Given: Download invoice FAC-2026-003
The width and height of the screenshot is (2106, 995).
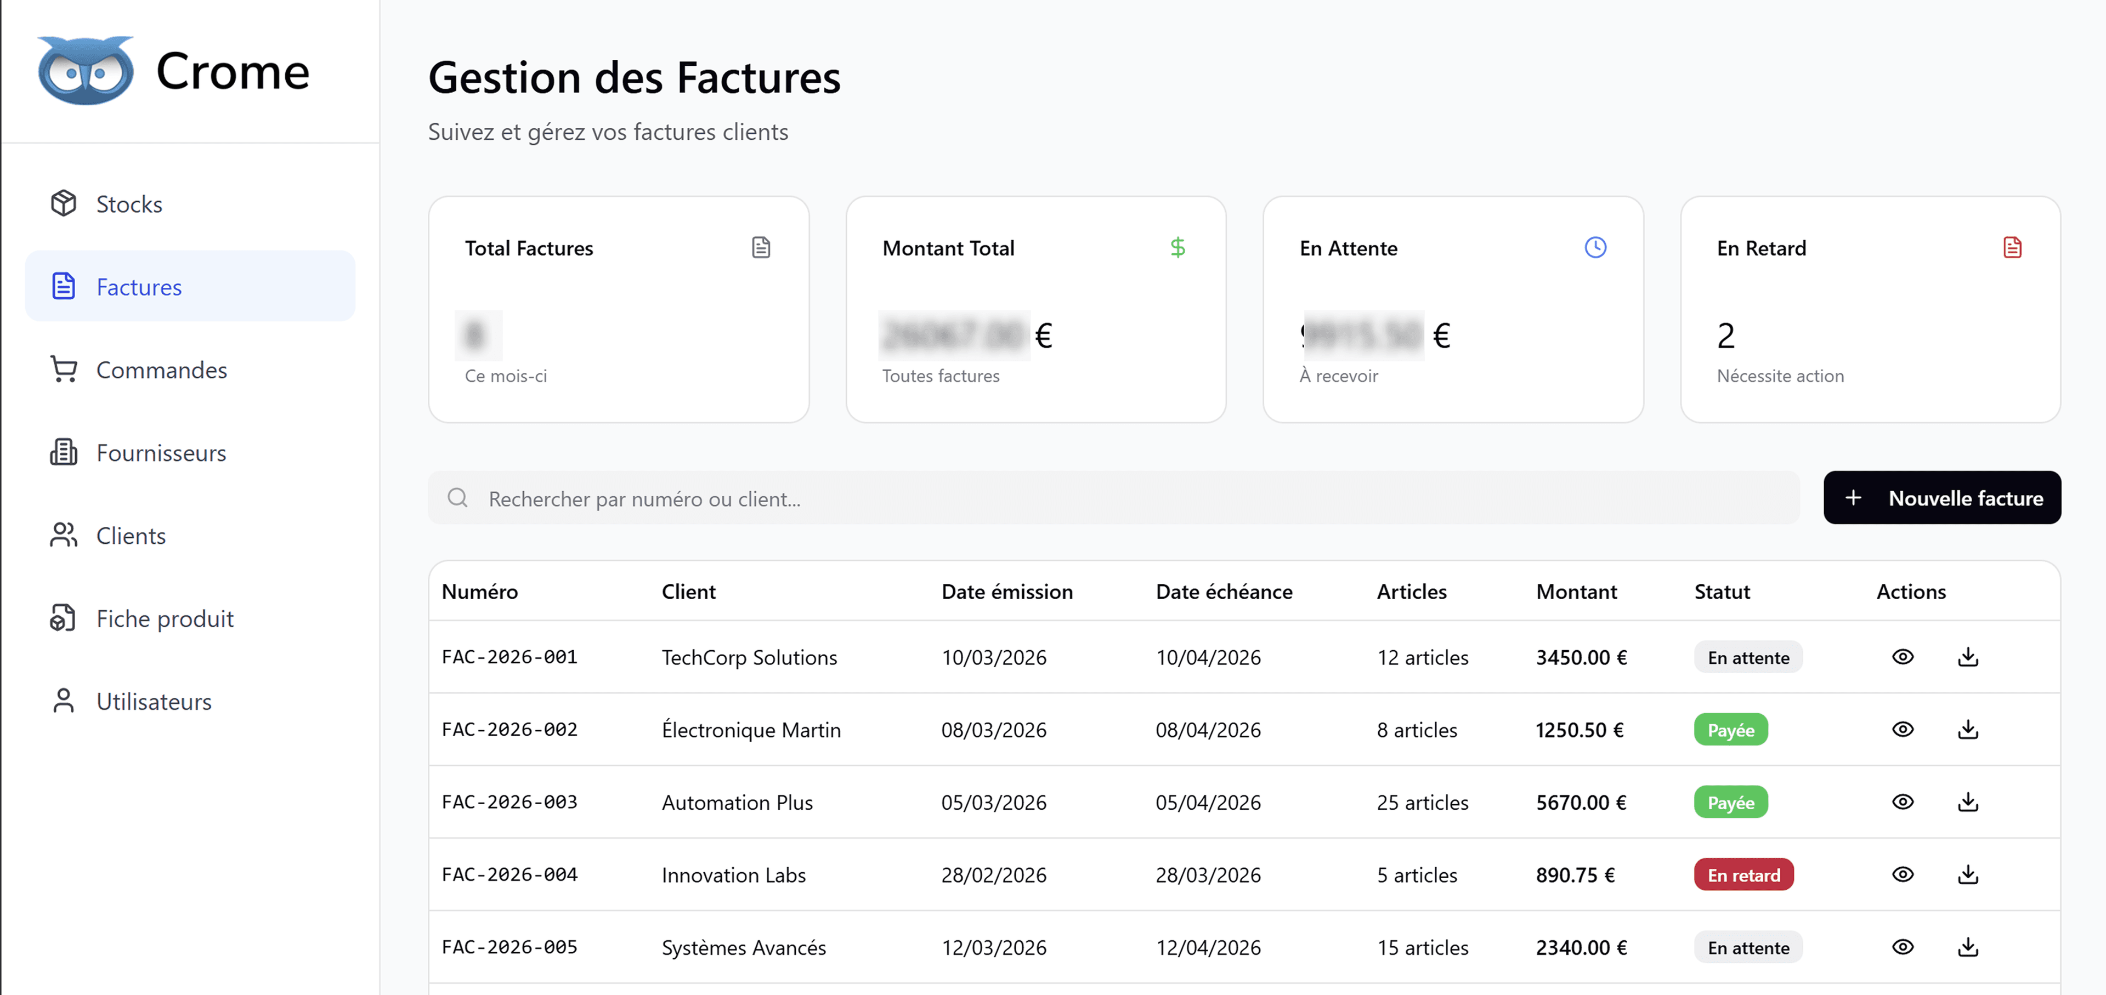Looking at the screenshot, I should click(1968, 802).
